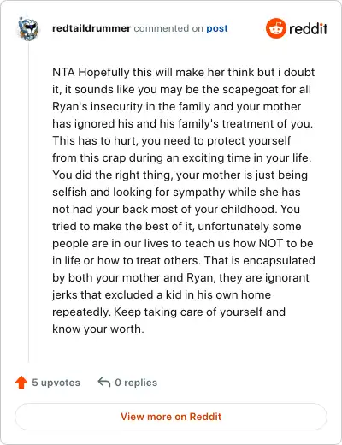Open the redtaildrummer username profile link
The width and height of the screenshot is (342, 445).
pos(91,28)
